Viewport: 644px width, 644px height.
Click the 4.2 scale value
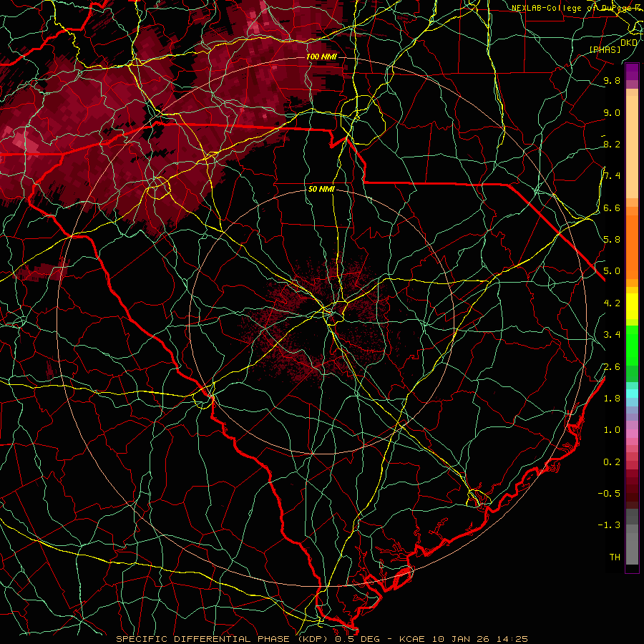click(612, 303)
